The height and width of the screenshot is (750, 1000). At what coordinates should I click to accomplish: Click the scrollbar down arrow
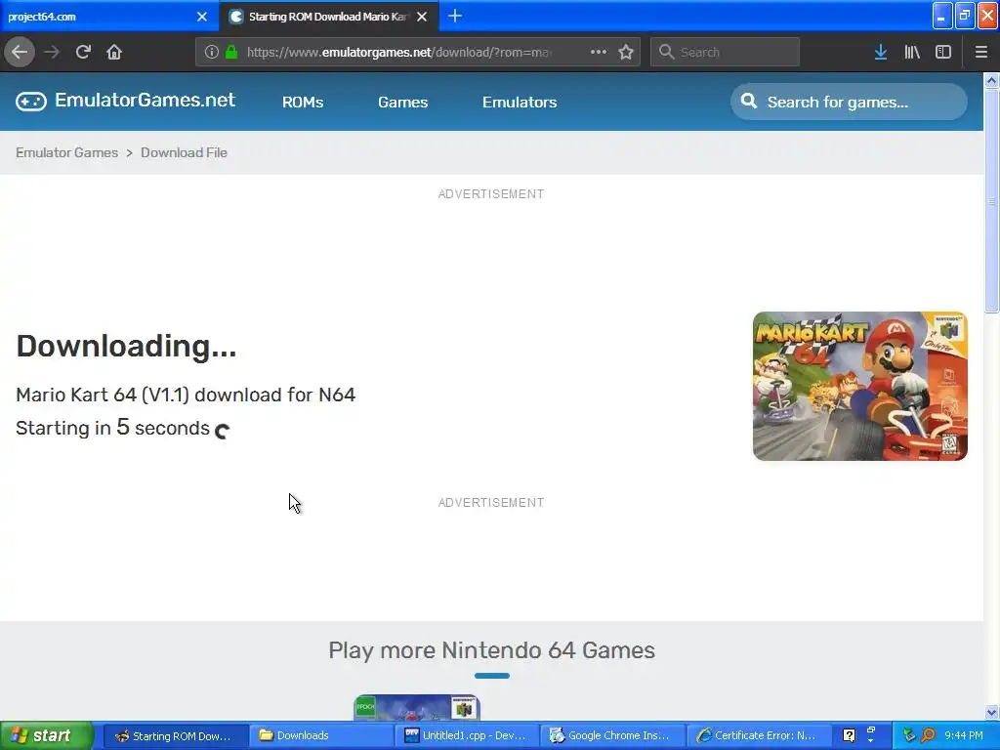(x=991, y=712)
